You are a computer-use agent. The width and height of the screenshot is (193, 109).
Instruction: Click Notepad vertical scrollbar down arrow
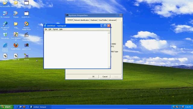tap(109, 67)
